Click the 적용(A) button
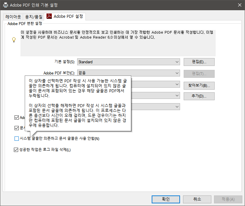 228,199
